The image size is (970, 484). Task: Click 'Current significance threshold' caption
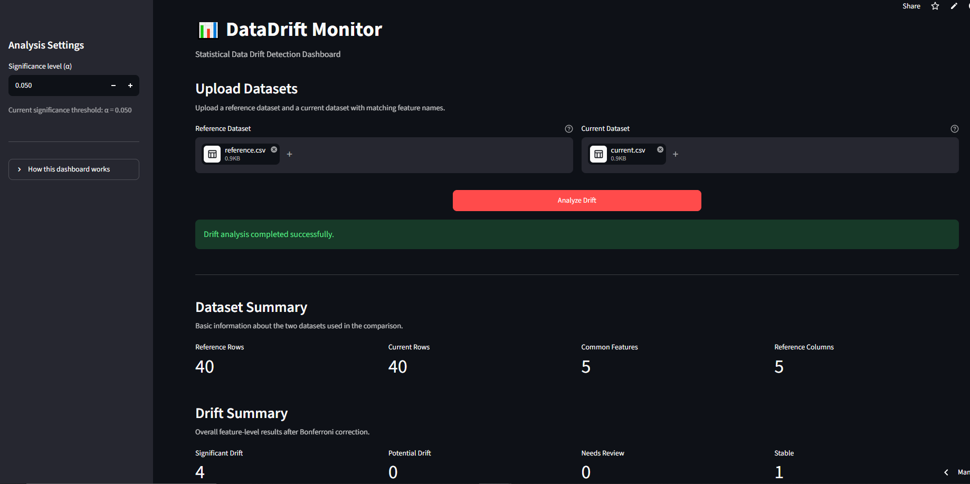[70, 110]
